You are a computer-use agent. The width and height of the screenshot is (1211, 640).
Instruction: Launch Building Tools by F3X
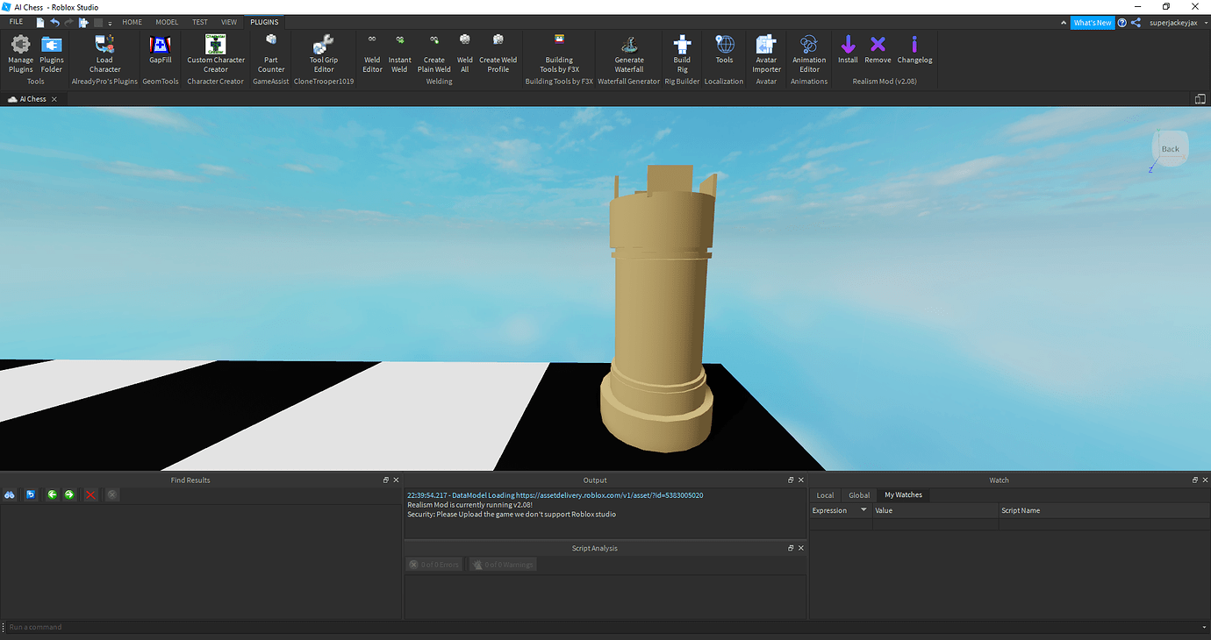(x=559, y=54)
